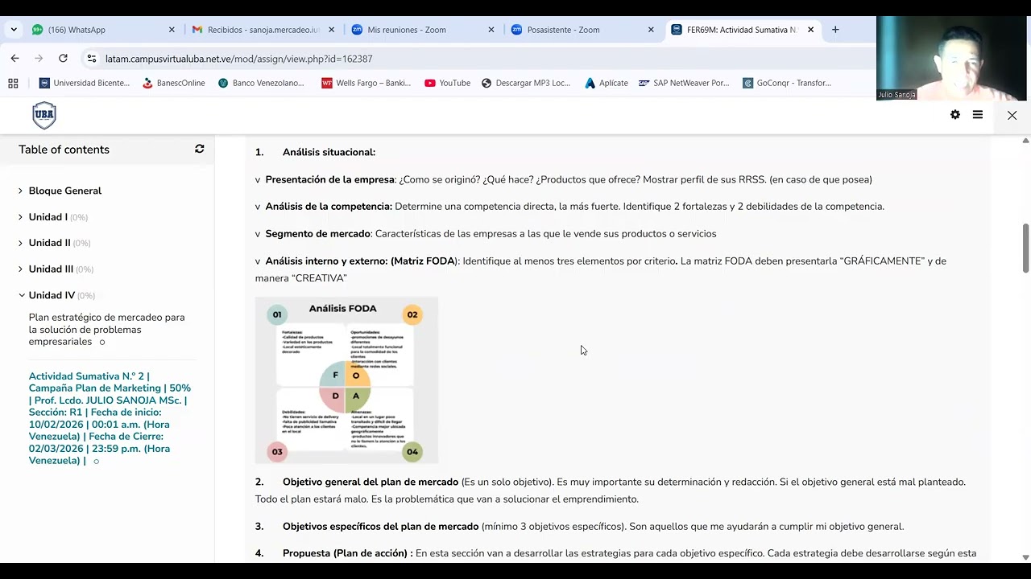Close the course panel with X icon
This screenshot has width=1031, height=579.
1012,115
